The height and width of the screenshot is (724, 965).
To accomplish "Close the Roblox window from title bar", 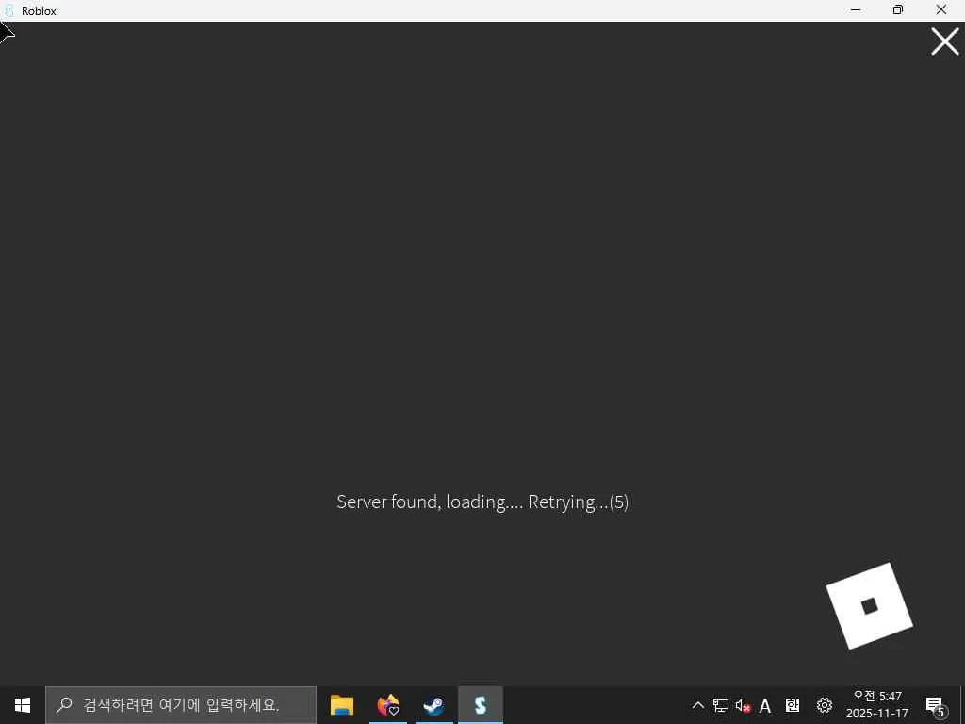I will (x=941, y=9).
